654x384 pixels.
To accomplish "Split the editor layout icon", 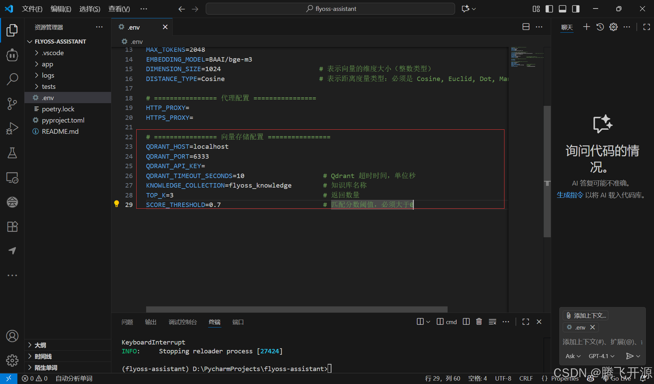I will (526, 27).
